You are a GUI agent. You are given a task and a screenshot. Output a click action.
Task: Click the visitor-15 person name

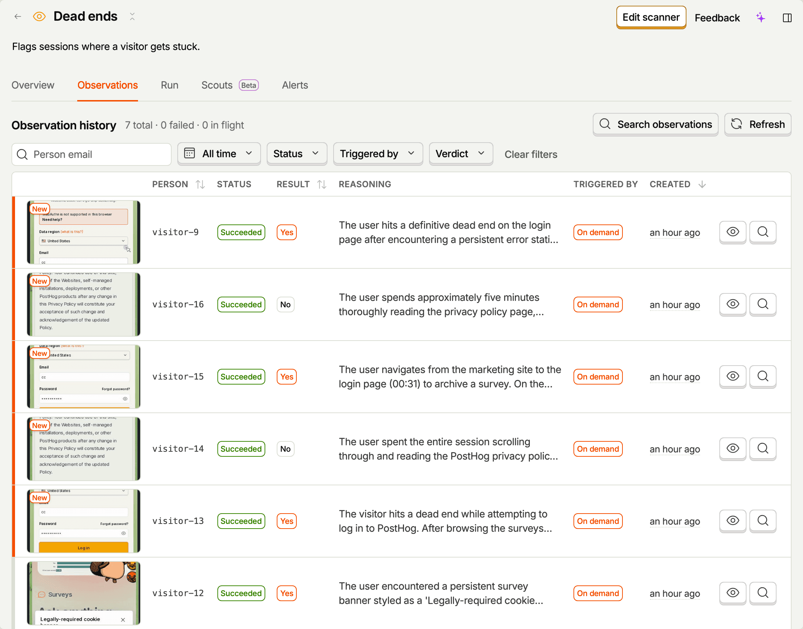[x=178, y=376]
